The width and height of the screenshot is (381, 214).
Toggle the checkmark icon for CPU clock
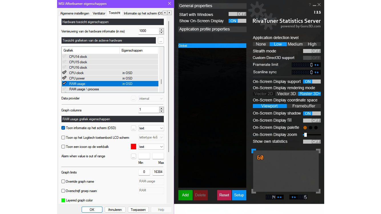64,73
